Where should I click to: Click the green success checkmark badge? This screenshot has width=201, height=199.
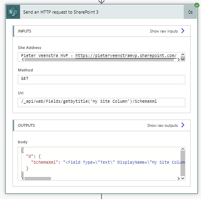click(197, 5)
